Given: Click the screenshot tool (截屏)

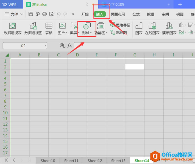Looking at the screenshot, I should pos(74,28).
